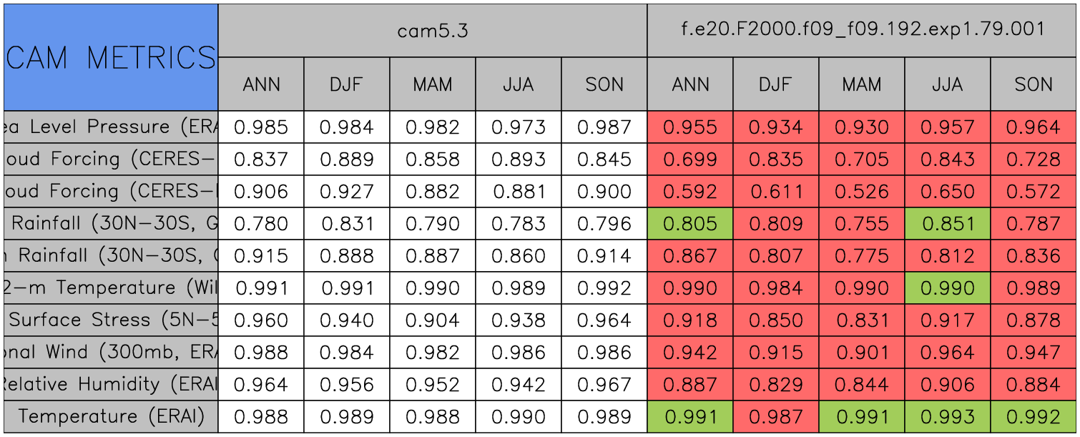Select the red 0.526 cell

click(862, 192)
